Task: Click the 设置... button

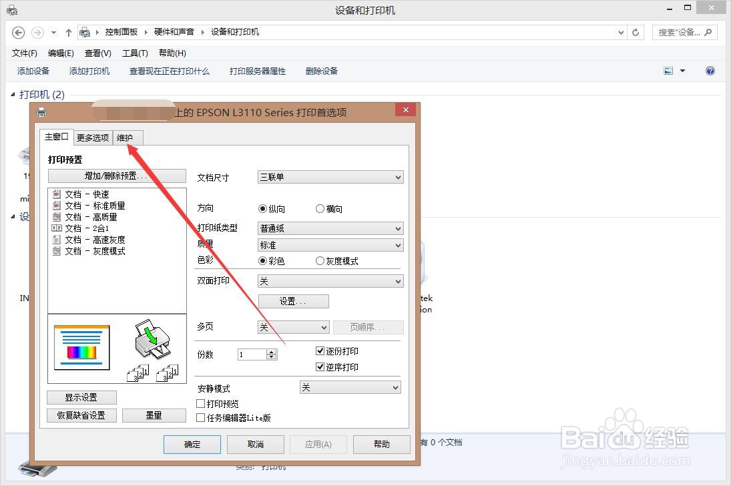Action: point(293,301)
